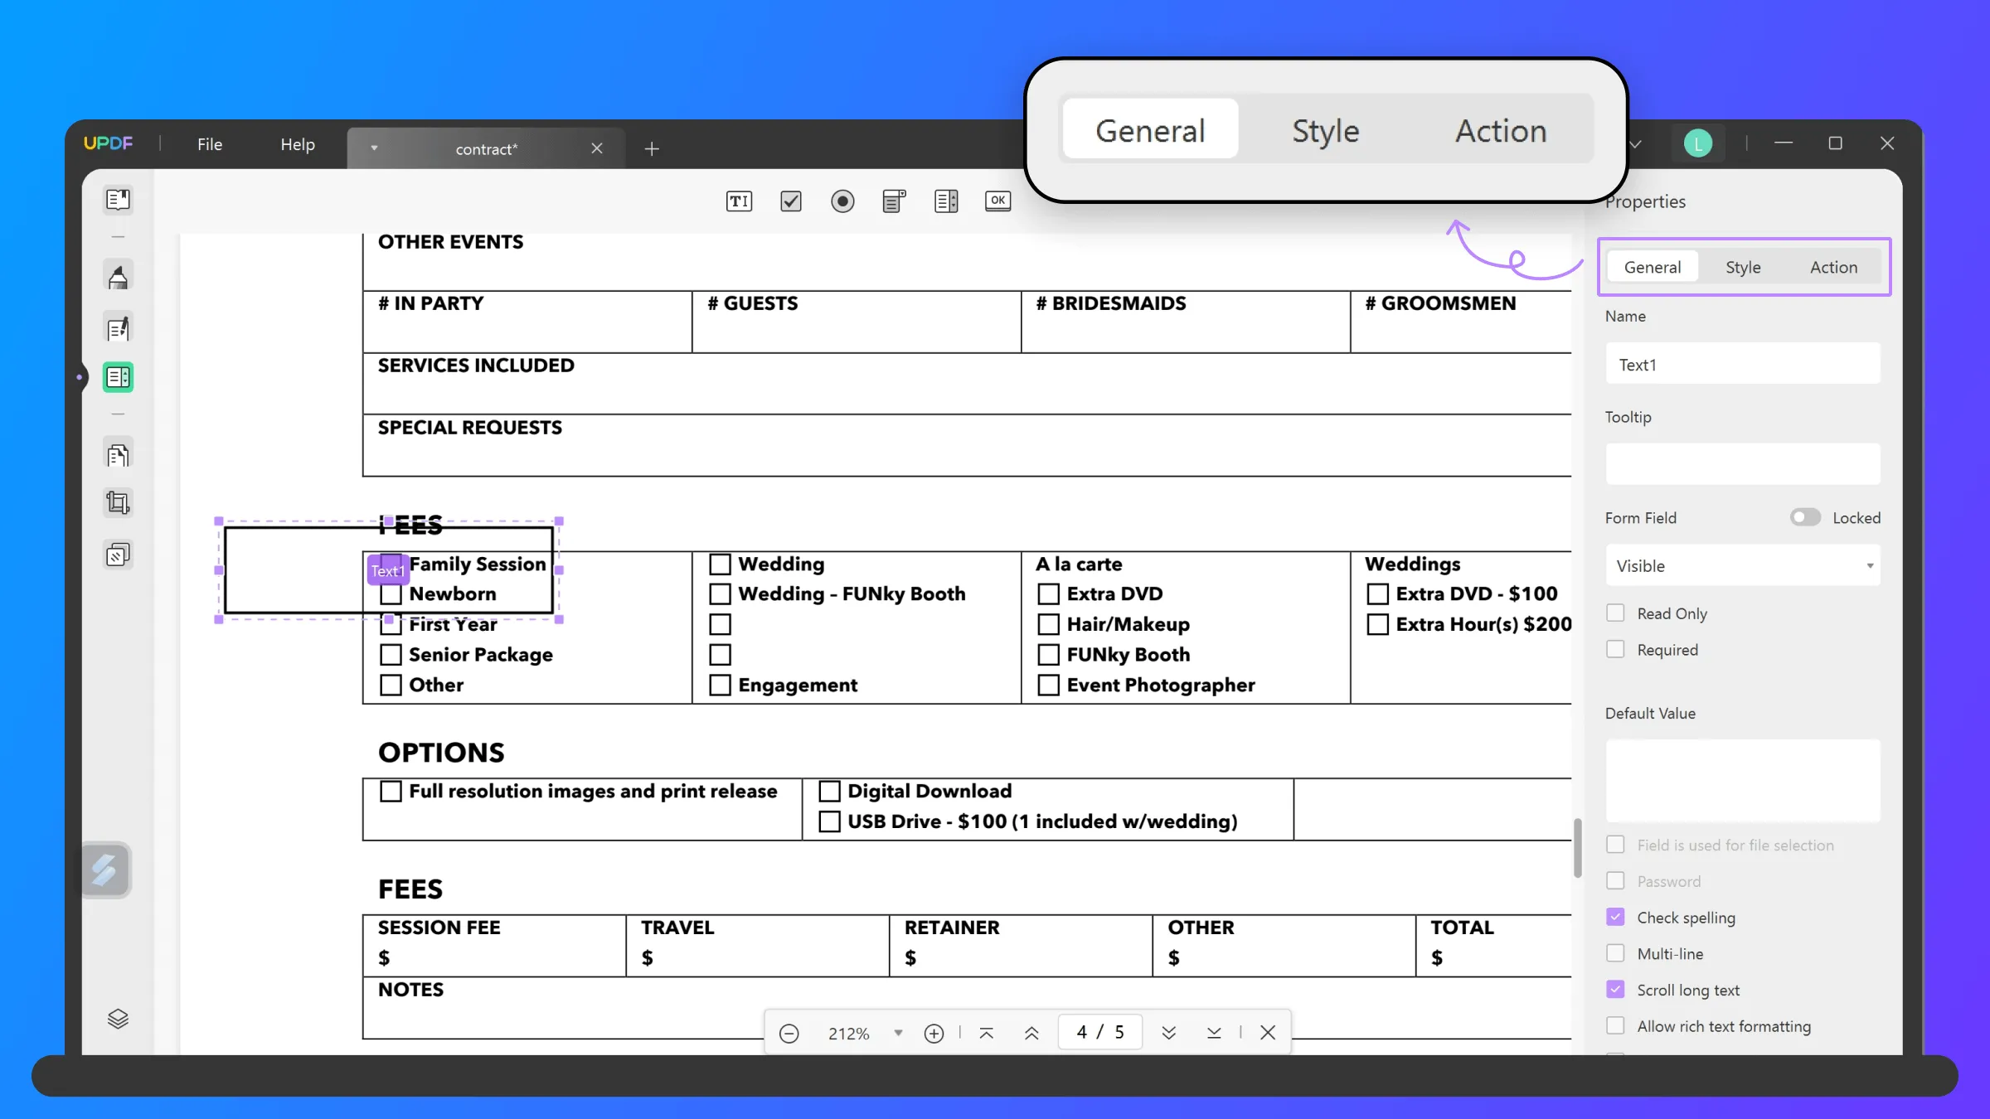Navigate to next page using arrow button
The height and width of the screenshot is (1119, 1990).
pyautogui.click(x=1168, y=1033)
